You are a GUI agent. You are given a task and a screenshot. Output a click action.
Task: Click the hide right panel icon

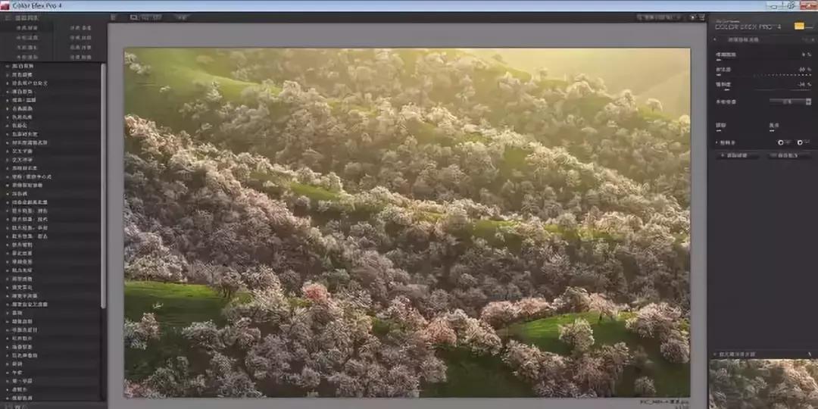pyautogui.click(x=702, y=17)
